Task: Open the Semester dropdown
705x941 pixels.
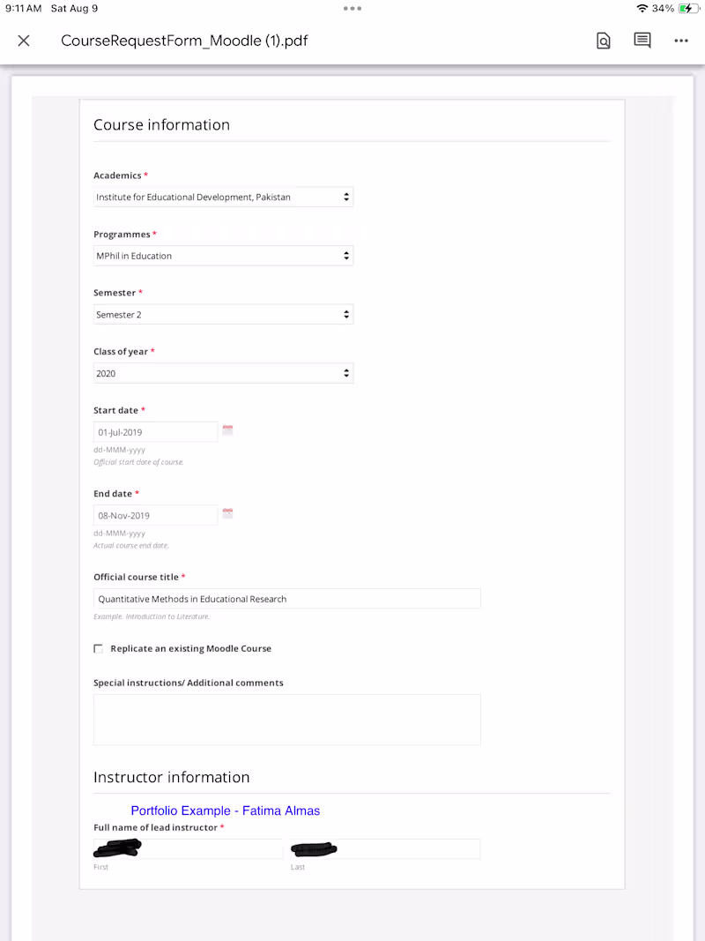Action: click(224, 315)
